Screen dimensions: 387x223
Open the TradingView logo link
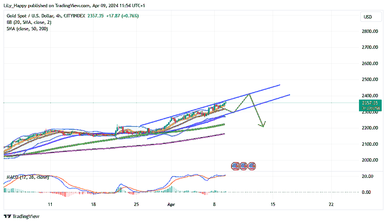click(x=22, y=216)
